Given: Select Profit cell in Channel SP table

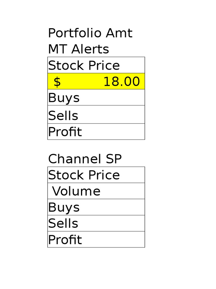Looking at the screenshot, I should 96,240.
